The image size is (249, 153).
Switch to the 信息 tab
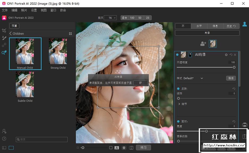215,26
